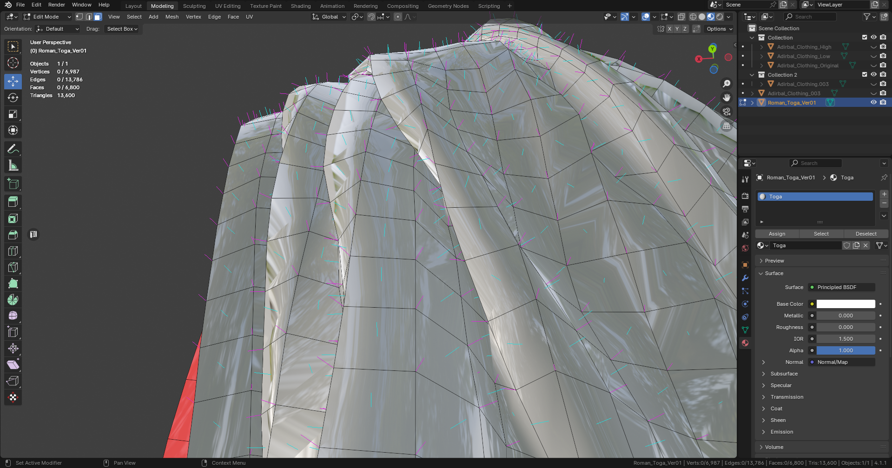
Task: Toggle X-Ray display in viewport header
Action: 681,17
